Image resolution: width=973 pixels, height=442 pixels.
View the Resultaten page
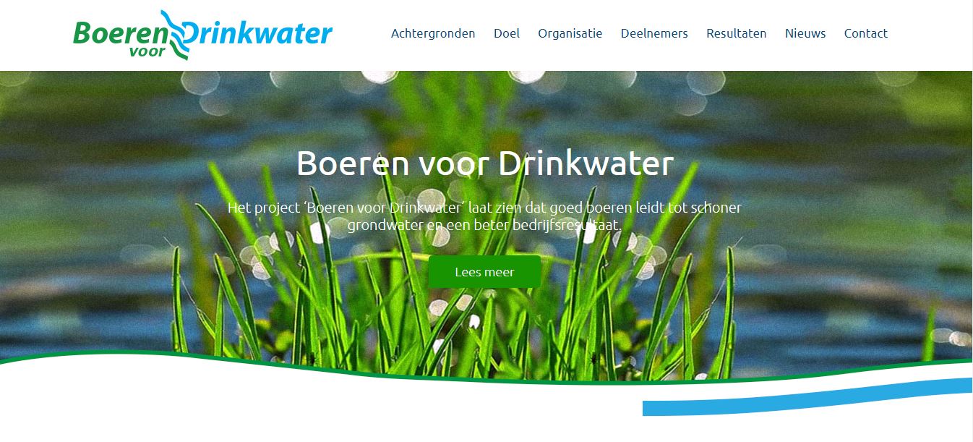tap(737, 33)
